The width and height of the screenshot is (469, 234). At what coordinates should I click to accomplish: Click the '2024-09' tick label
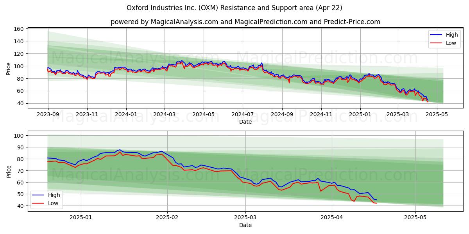coord(282,115)
